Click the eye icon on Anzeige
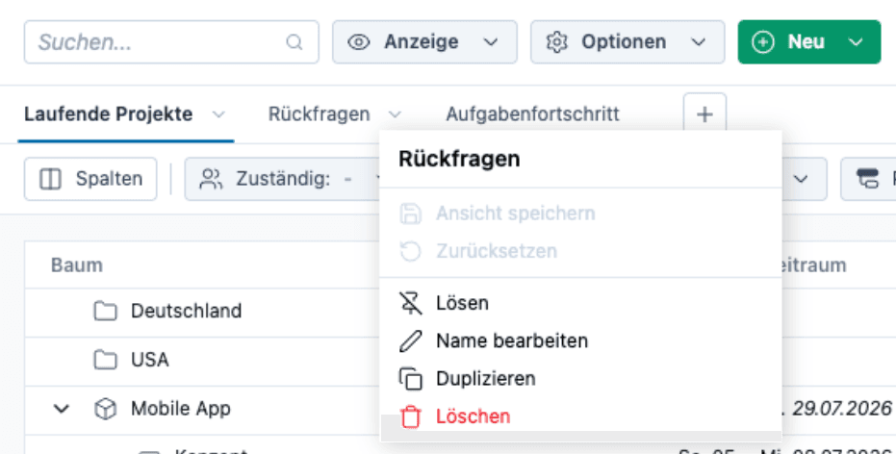896x454 pixels. point(359,42)
